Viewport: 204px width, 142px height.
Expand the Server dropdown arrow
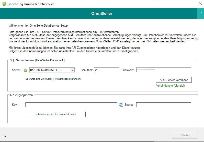coord(73,70)
